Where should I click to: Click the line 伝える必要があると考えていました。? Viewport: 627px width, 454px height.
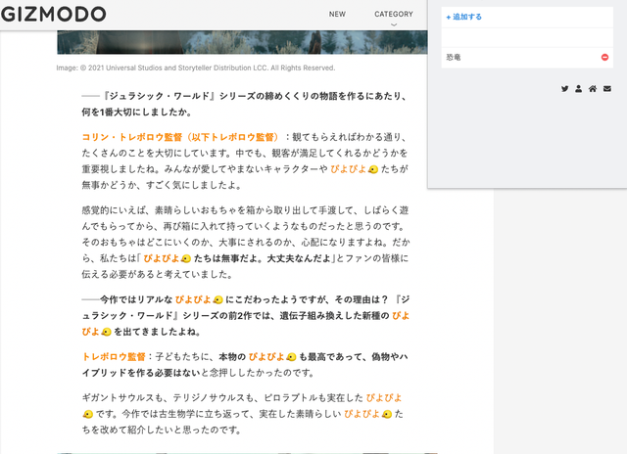[158, 274]
